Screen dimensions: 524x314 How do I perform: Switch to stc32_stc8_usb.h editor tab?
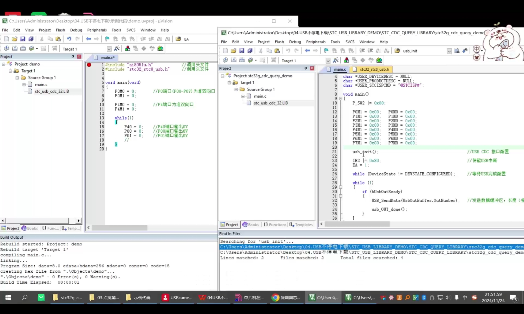click(x=374, y=69)
